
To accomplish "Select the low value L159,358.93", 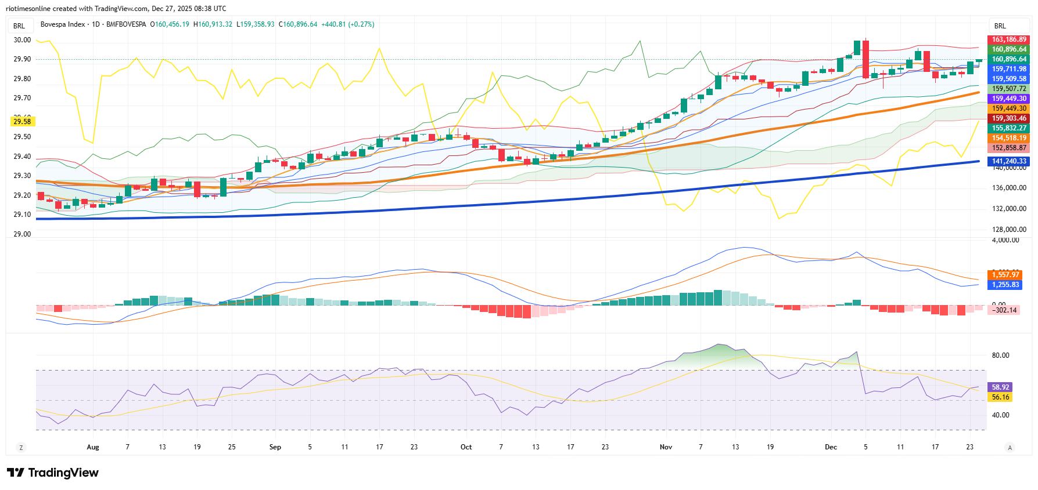I will point(256,24).
